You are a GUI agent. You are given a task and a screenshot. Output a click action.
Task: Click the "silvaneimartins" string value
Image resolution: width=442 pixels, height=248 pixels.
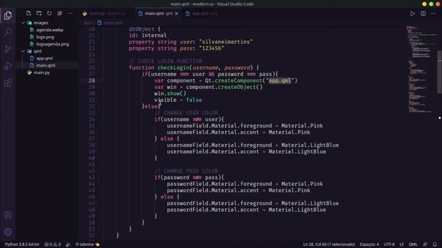[226, 41]
